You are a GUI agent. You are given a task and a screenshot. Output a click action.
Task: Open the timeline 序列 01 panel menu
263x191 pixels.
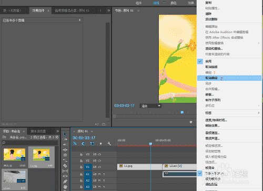click(x=92, y=131)
